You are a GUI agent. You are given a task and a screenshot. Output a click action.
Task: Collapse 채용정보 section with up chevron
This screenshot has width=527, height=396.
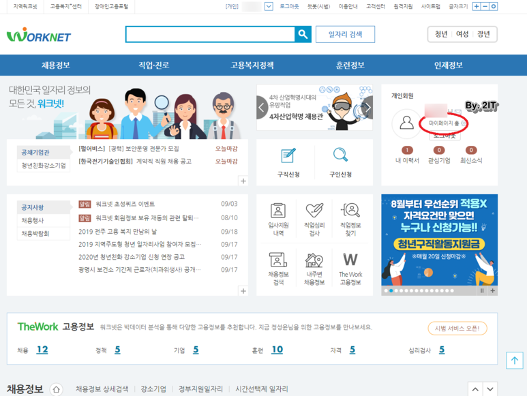pos(475,389)
